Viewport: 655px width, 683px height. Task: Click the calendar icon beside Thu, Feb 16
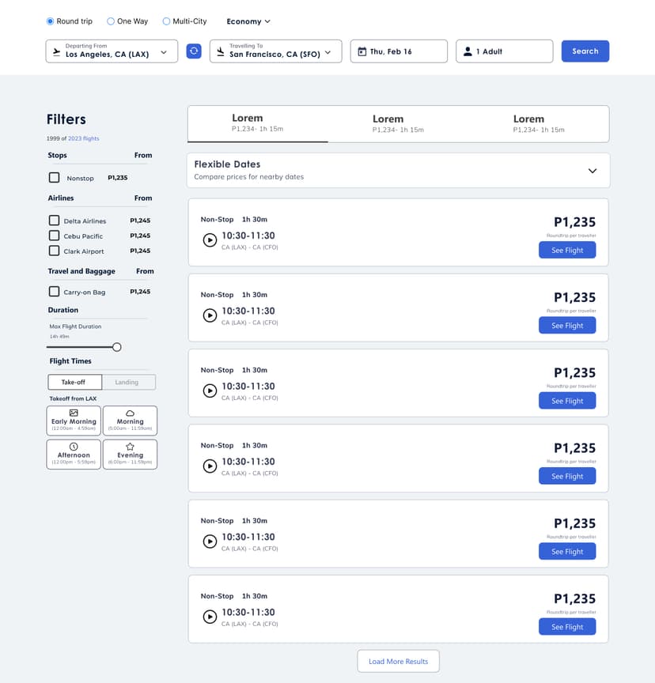362,51
